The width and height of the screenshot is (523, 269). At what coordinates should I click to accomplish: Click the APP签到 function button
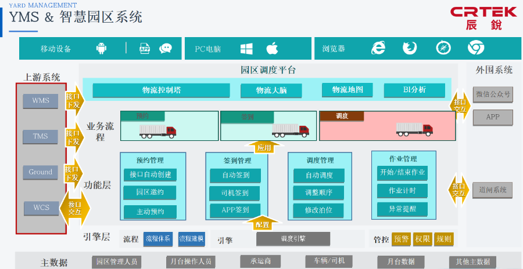[235, 210]
